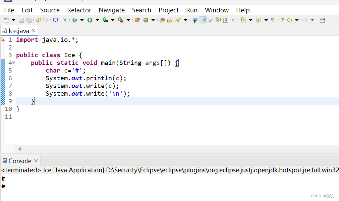The height and width of the screenshot is (201, 339).
Task: Click the Open Type icon
Action: click(162, 20)
